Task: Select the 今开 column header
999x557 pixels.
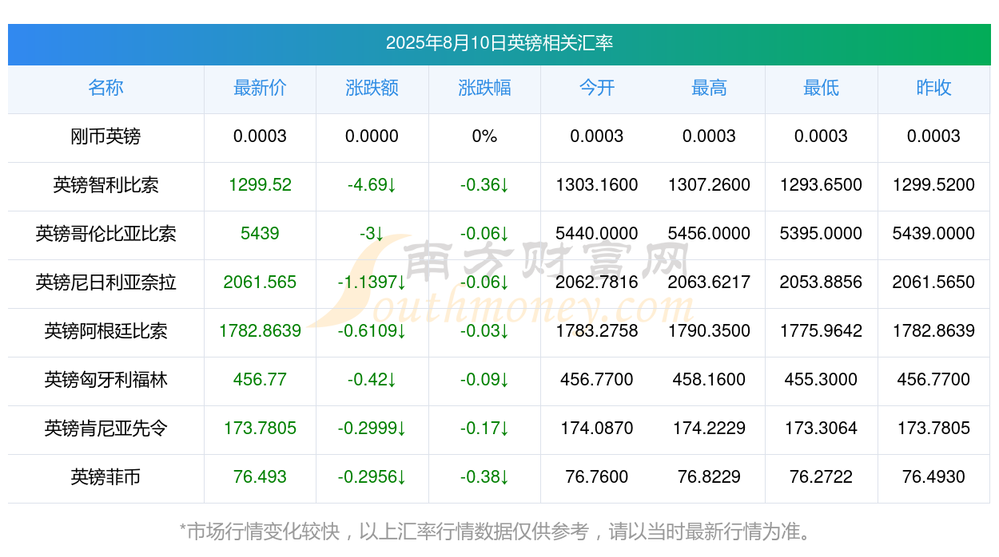Action: coord(597,88)
